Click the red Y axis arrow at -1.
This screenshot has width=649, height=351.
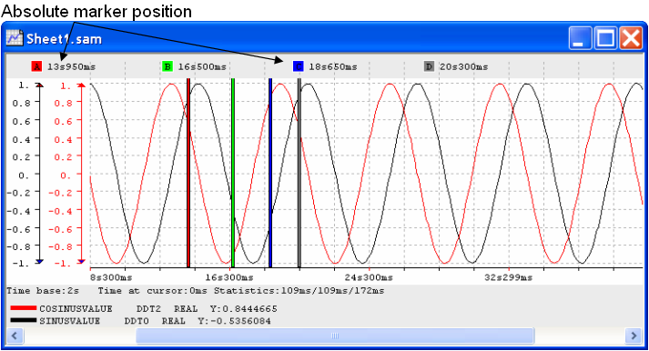pos(82,261)
